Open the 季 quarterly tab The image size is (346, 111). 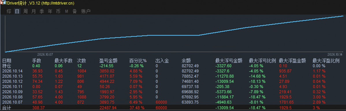42,11
